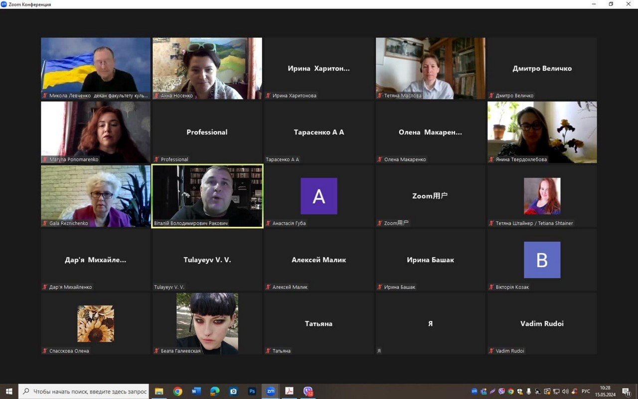The width and height of the screenshot is (638, 399).
Task: Click muted mic icon beside Алексей Малик
Action: pyautogui.click(x=268, y=287)
